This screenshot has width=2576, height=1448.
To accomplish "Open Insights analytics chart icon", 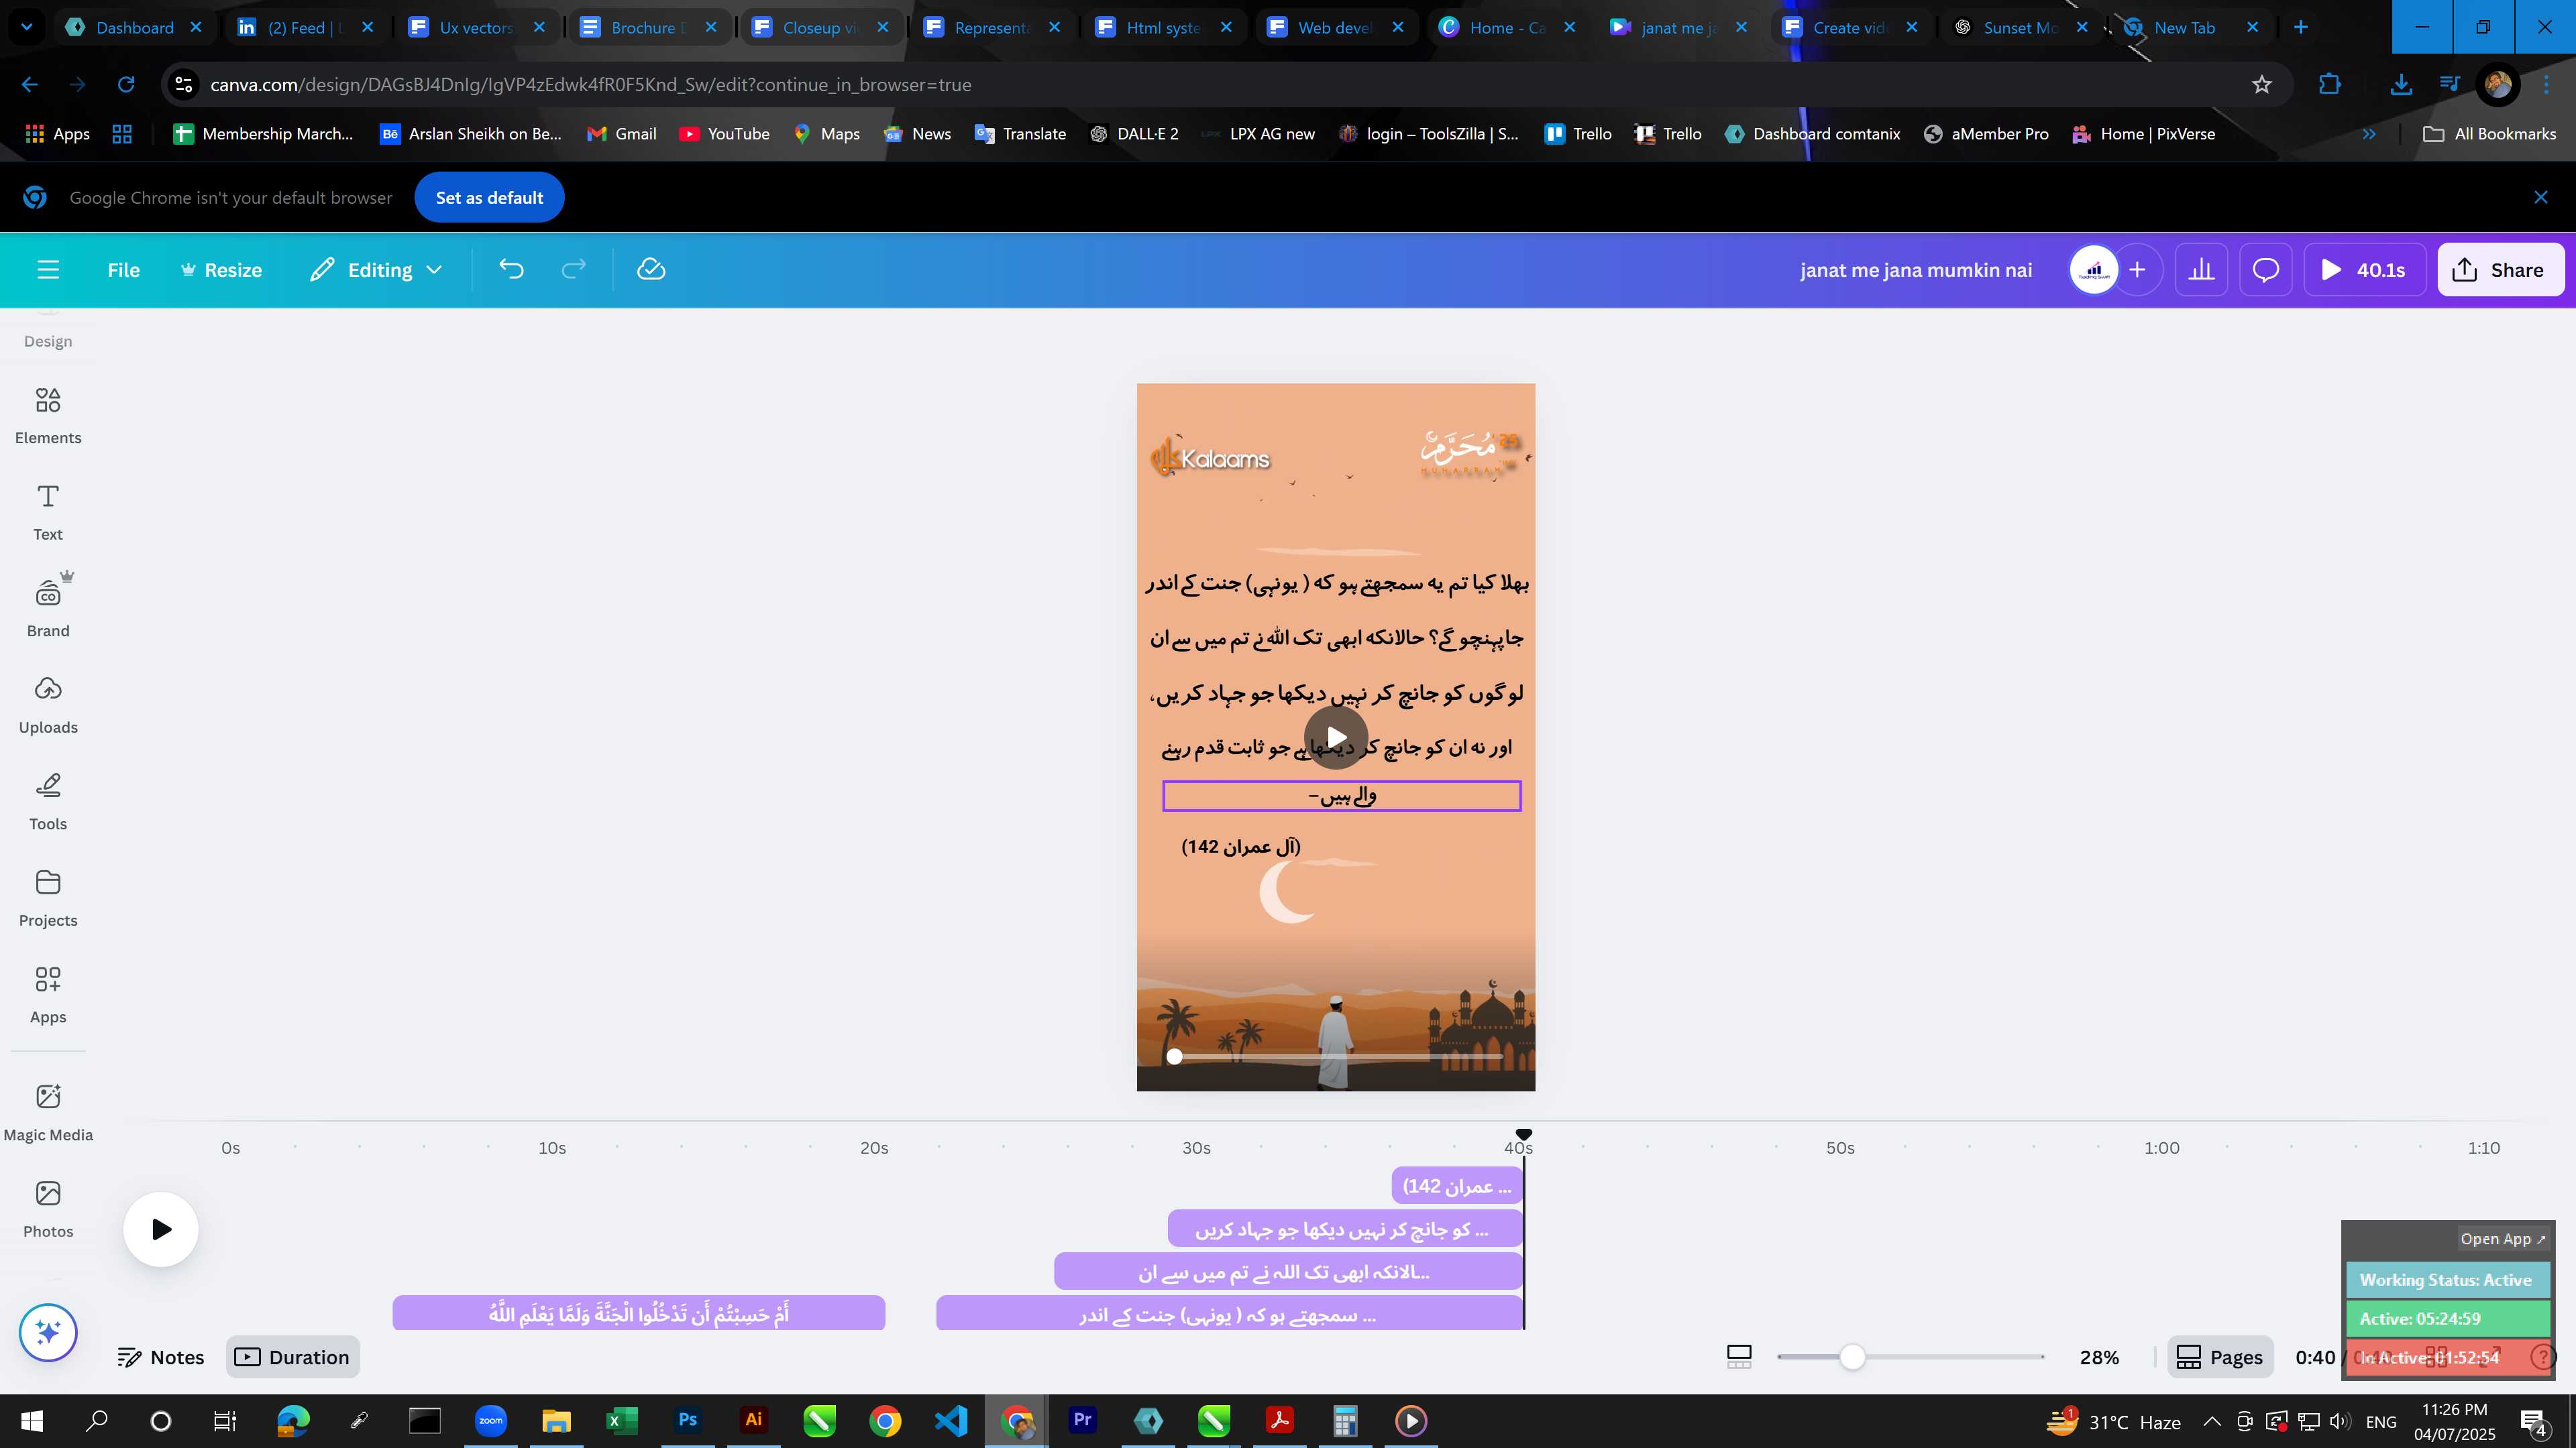I will tap(2201, 269).
